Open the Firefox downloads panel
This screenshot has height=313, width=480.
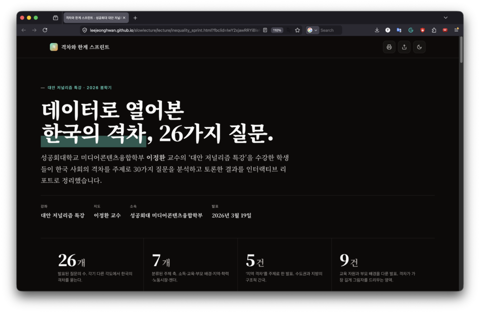377,30
